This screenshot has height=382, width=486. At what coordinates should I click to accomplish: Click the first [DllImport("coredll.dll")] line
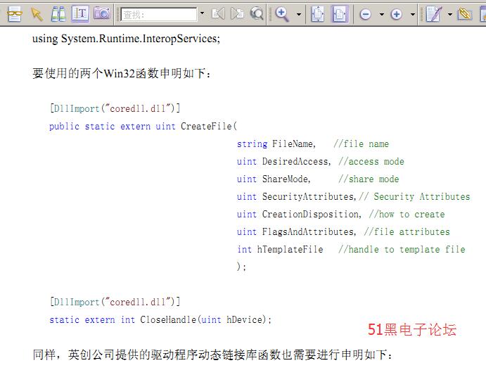pyautogui.click(x=115, y=108)
